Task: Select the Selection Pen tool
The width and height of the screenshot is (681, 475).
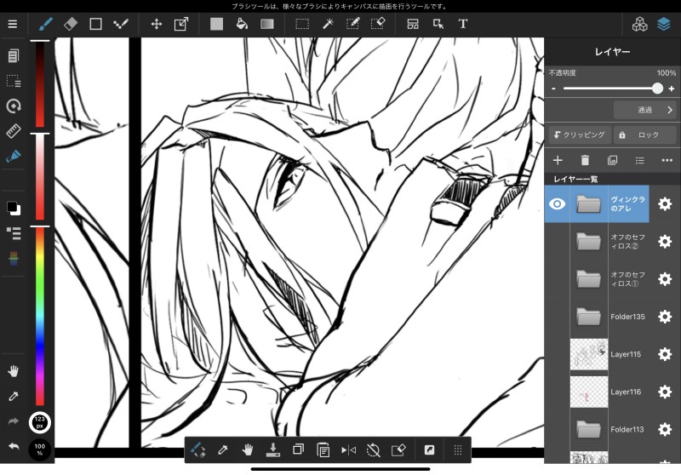Action: [352, 24]
